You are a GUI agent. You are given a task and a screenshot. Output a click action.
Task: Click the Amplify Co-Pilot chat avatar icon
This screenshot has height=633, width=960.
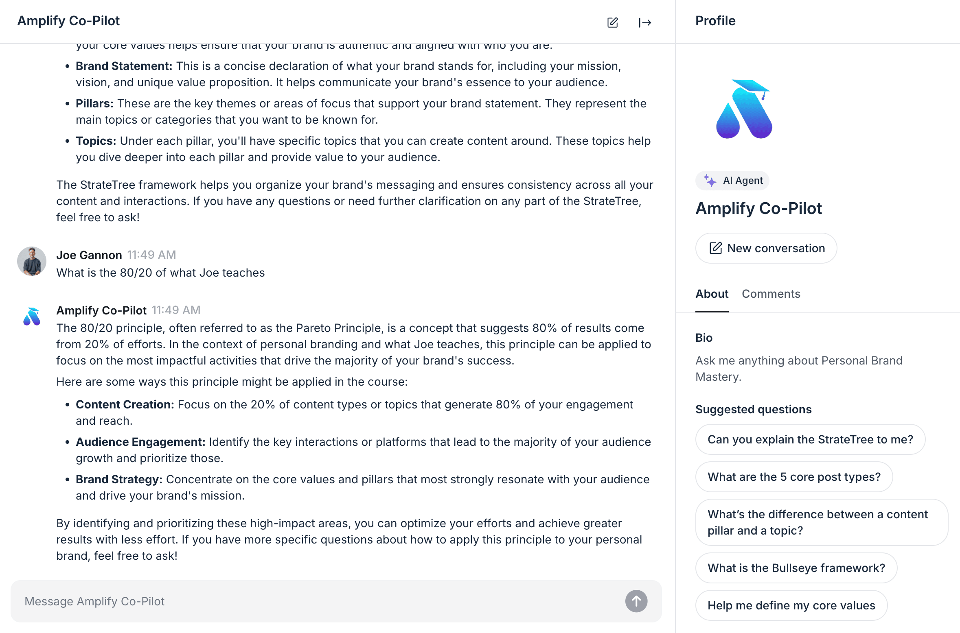(x=32, y=316)
